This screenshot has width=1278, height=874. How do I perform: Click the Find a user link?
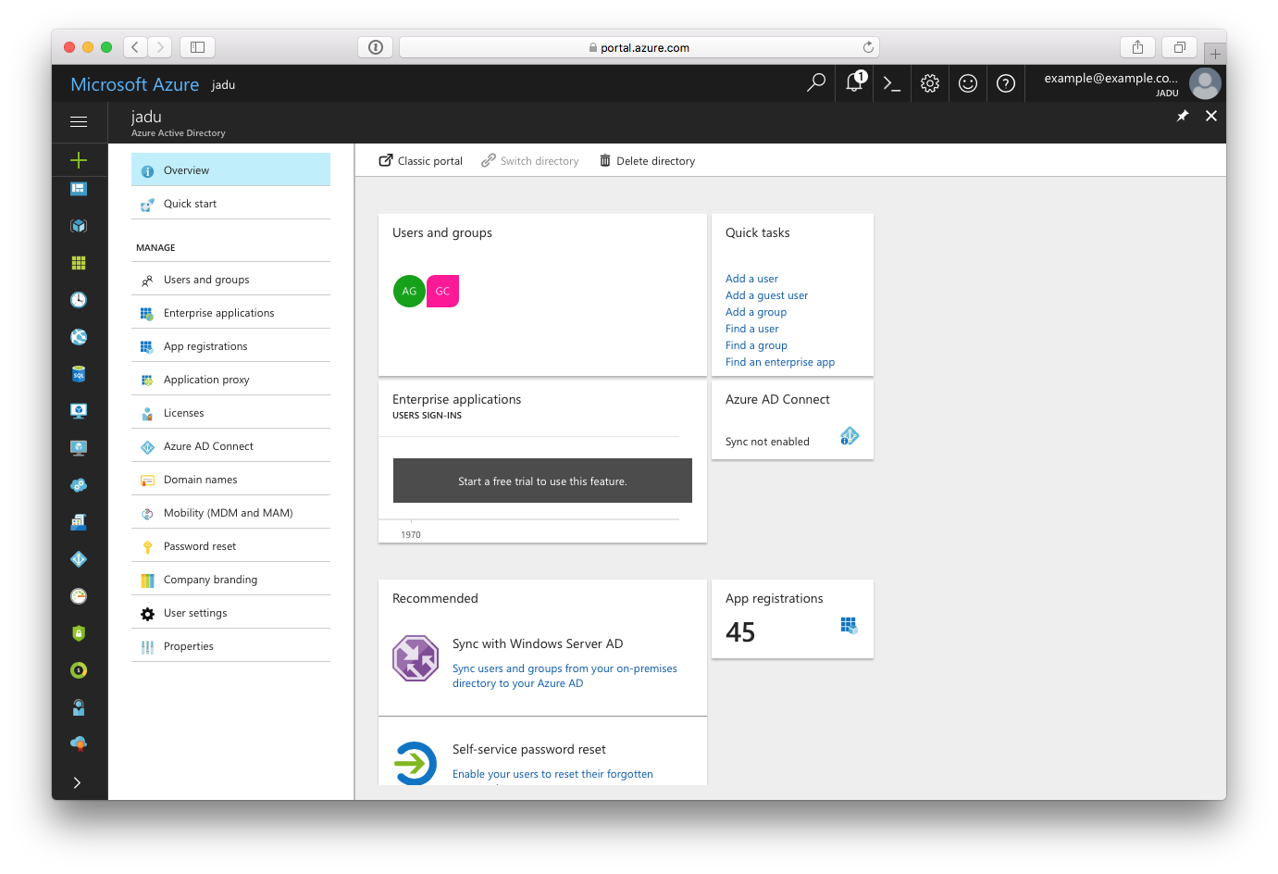pyautogui.click(x=751, y=329)
